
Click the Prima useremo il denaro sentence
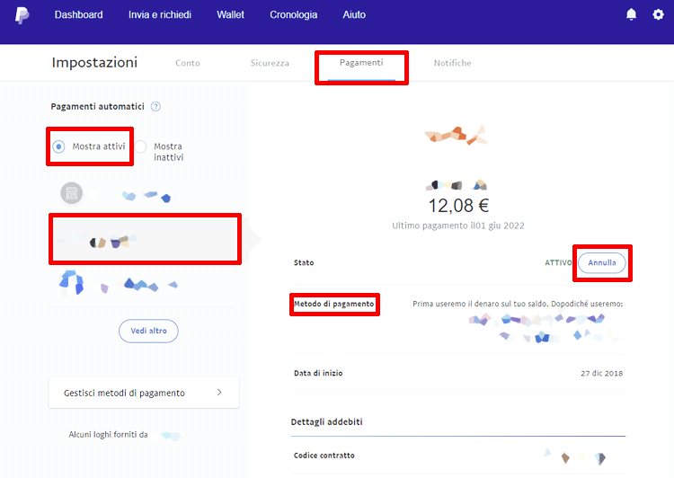[x=518, y=304]
